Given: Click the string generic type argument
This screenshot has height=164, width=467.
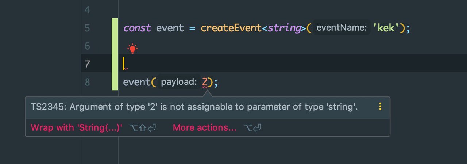Looking at the screenshot, I should [283, 28].
